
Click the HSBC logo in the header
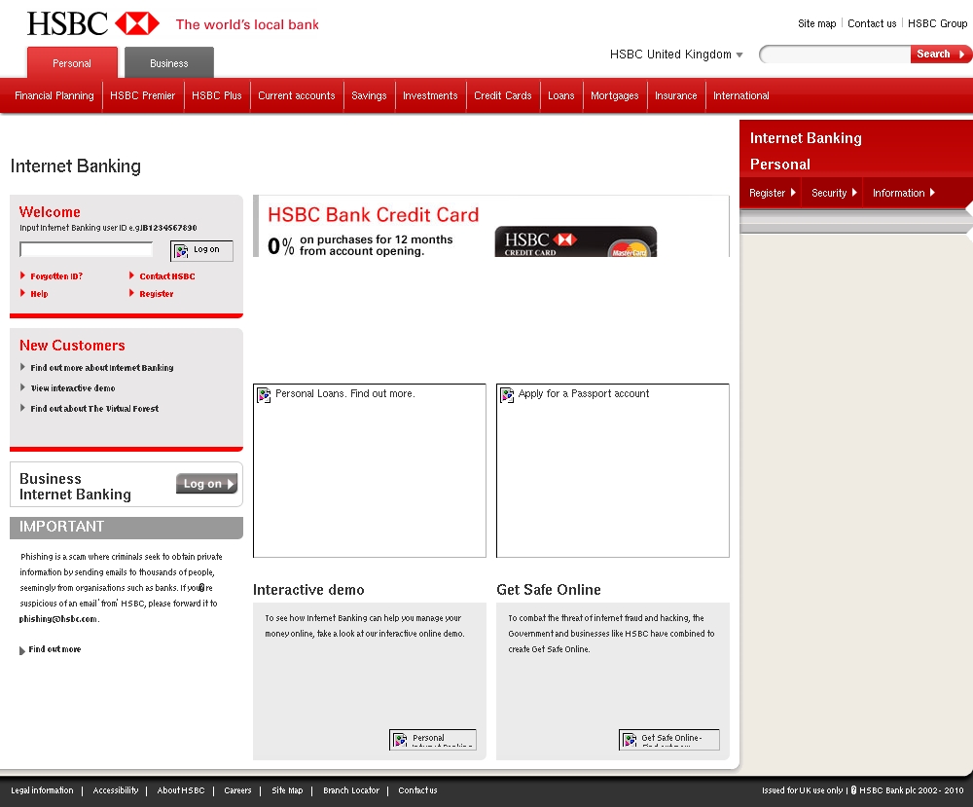coord(93,23)
